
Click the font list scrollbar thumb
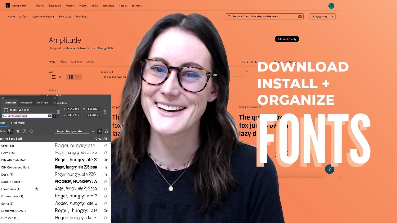tap(109, 182)
